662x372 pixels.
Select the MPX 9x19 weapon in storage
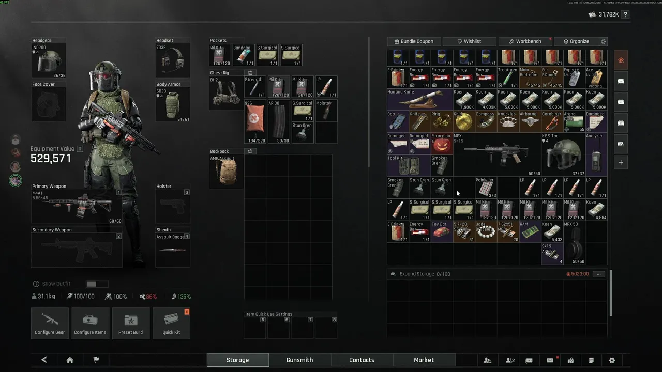pos(496,154)
